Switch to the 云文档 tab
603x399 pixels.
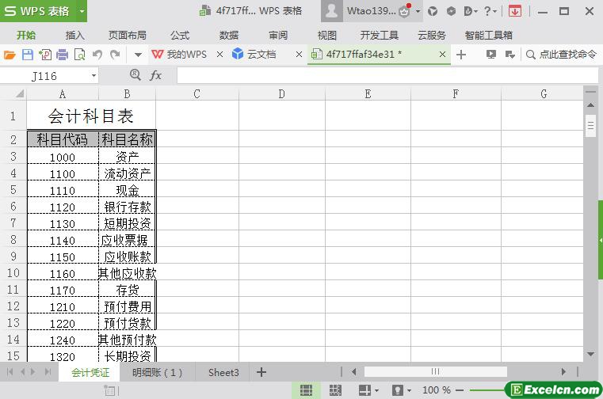pos(254,54)
